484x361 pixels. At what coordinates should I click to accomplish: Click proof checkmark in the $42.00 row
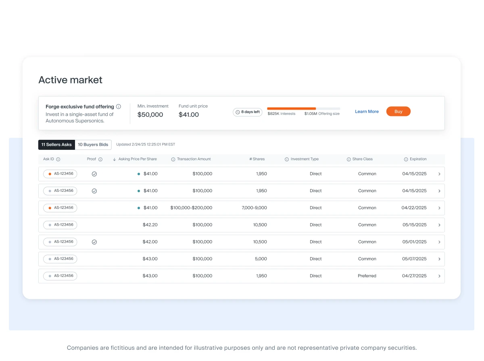[94, 242]
